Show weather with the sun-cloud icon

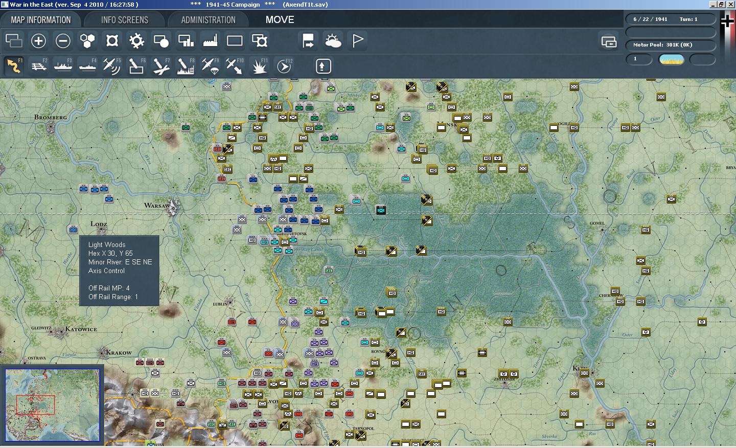pyautogui.click(x=333, y=40)
